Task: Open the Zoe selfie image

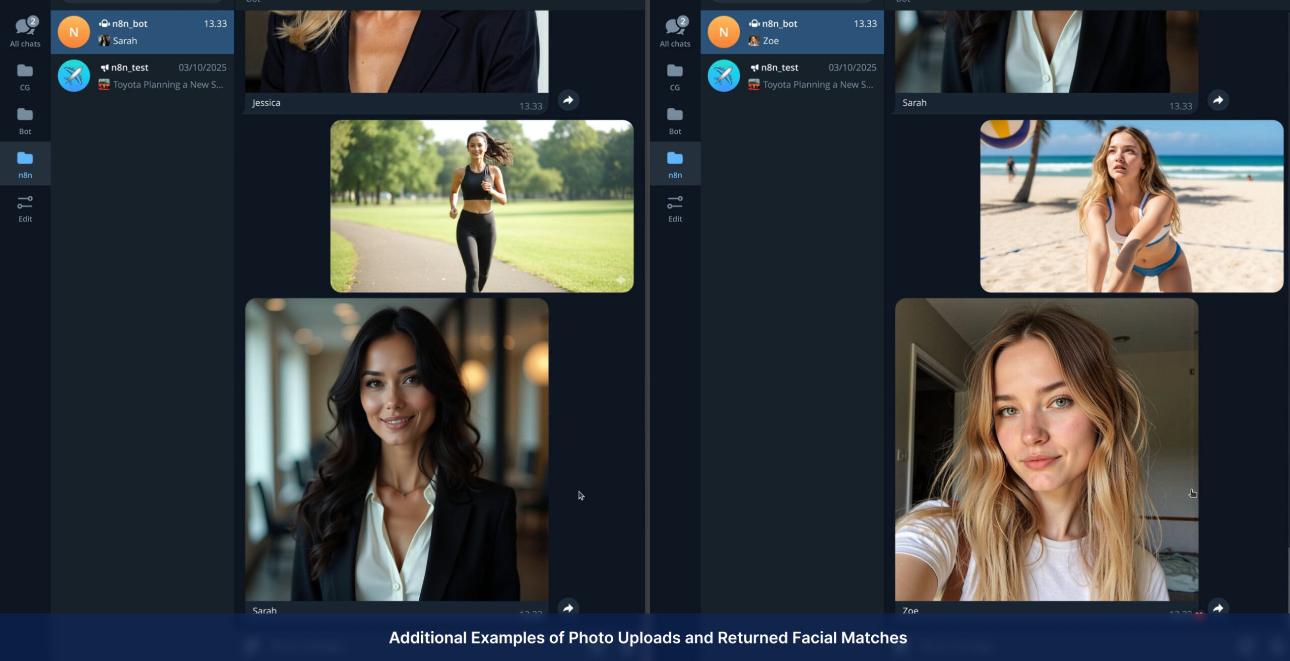Action: (1046, 449)
